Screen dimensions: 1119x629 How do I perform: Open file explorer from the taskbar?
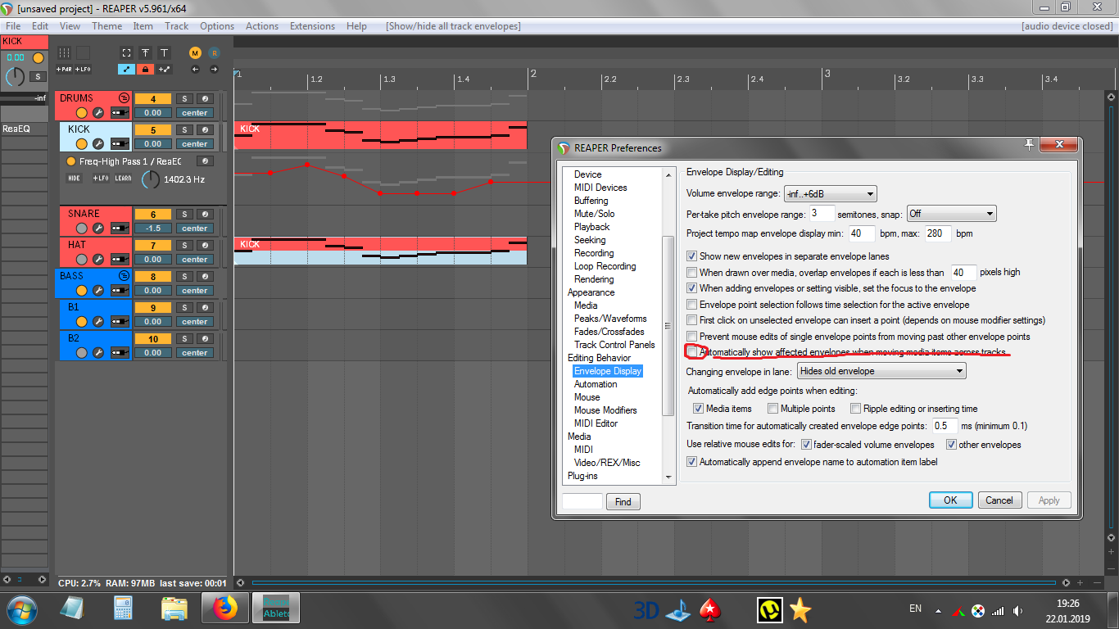[174, 609]
